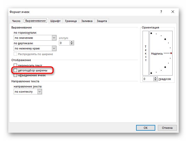Image resolution: width=187 pixels, height=141 pixels.
Task: Tick the автоподбор ширины checkbox
Action: (15, 70)
